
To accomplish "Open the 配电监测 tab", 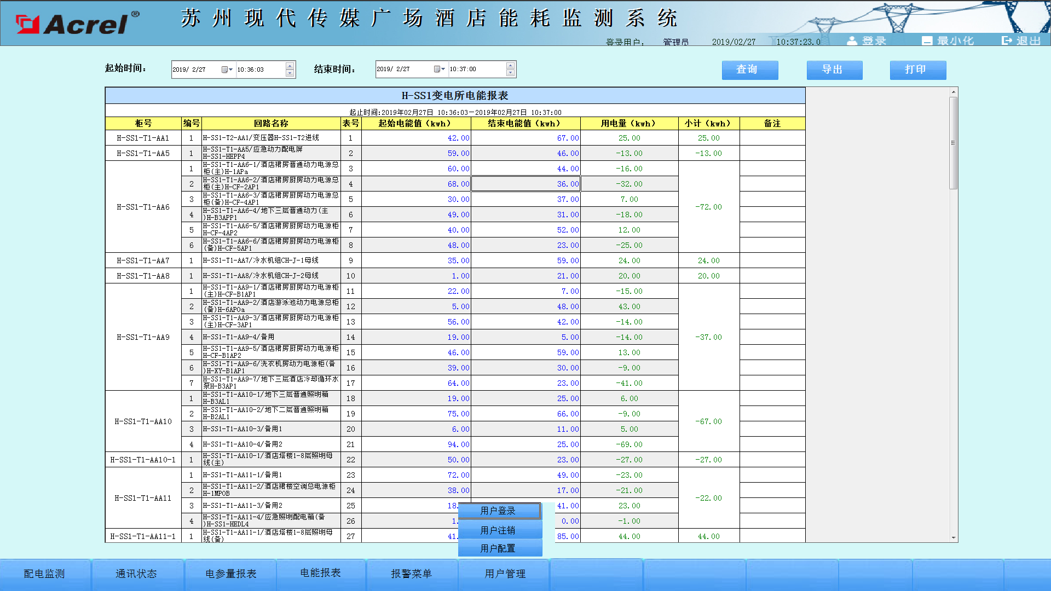I will 45,574.
